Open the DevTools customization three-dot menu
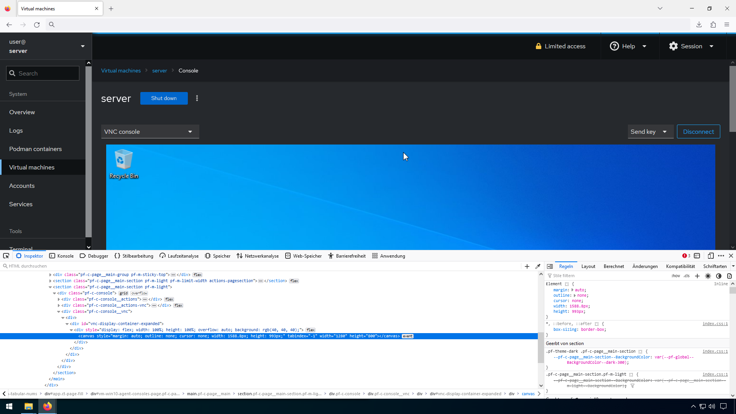 coord(721,256)
